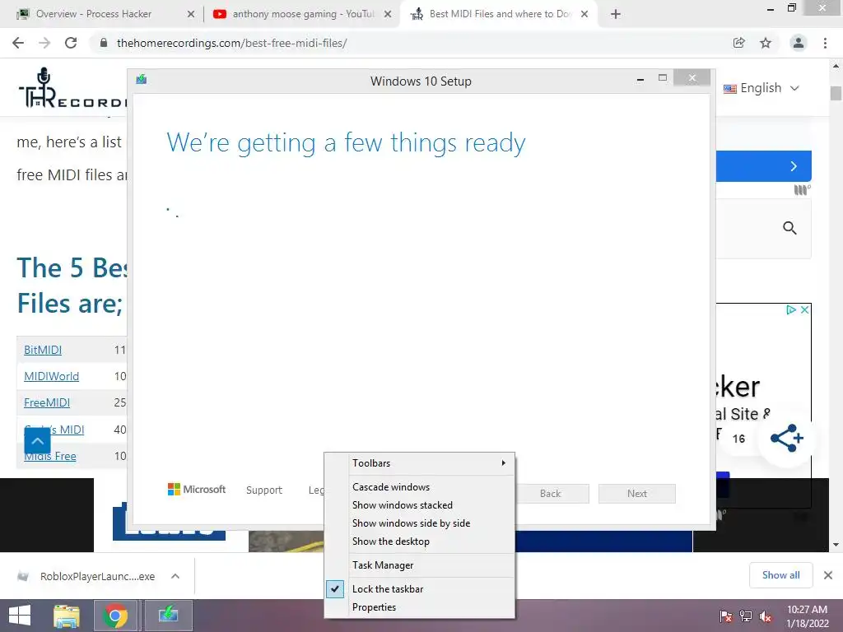Open the Chrome three-dot menu
The image size is (843, 632).
825,43
